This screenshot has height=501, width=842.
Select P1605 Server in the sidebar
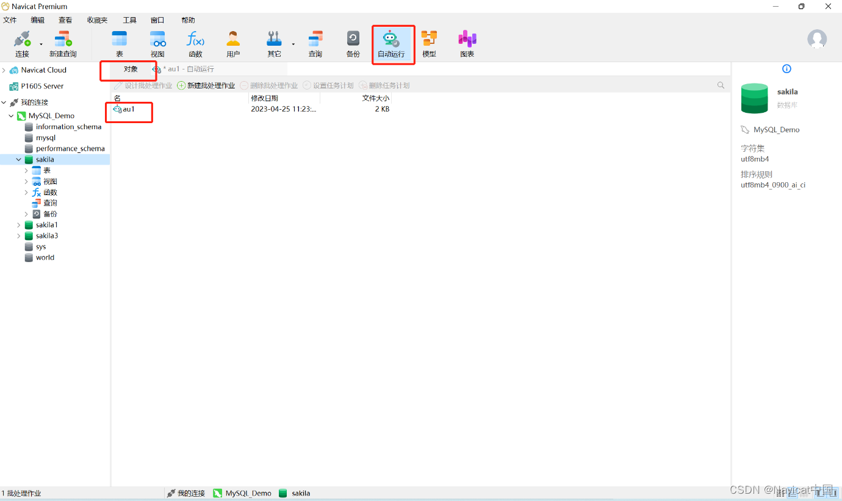(42, 87)
